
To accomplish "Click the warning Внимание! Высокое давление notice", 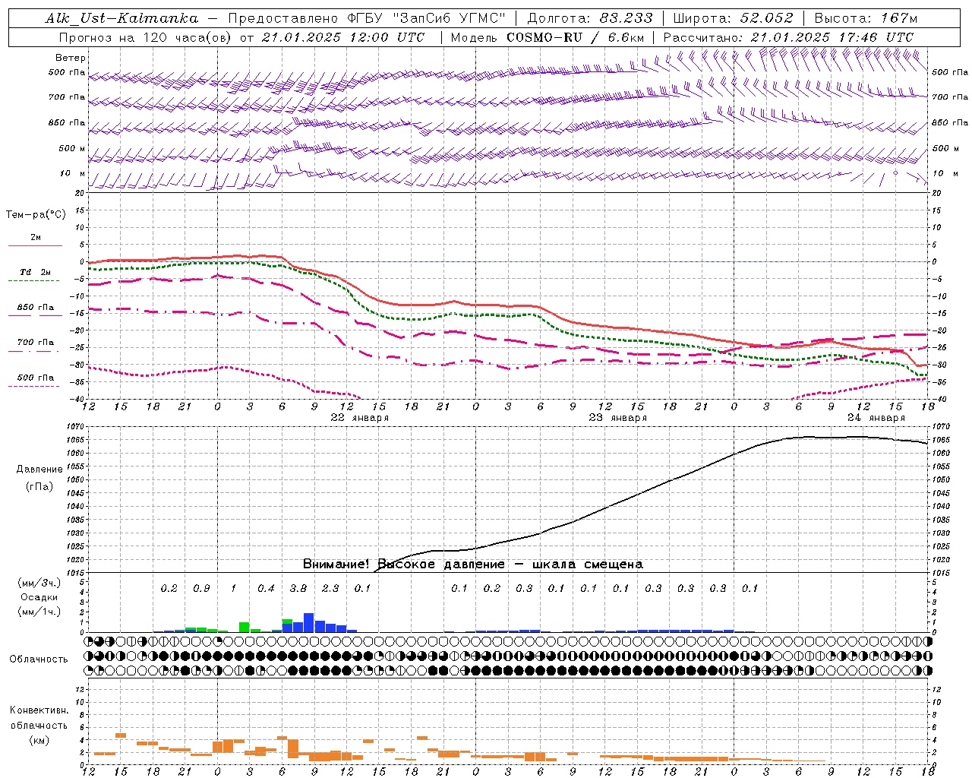I will (x=473, y=565).
